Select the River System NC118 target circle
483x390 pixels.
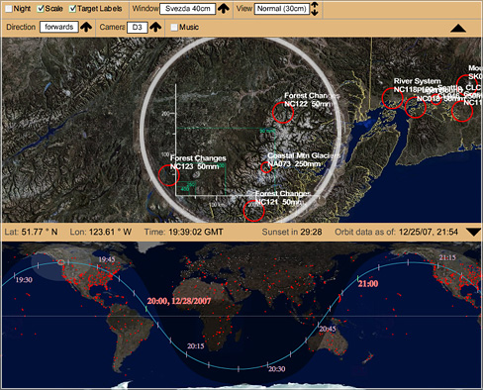tap(393, 98)
